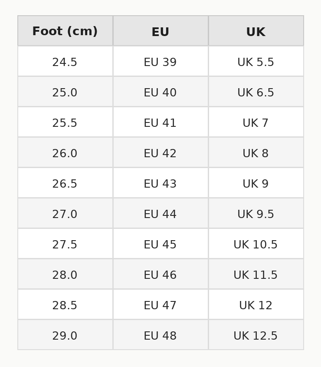321x367 pixels.
Task: Click the EU column header
Action: coord(160,32)
